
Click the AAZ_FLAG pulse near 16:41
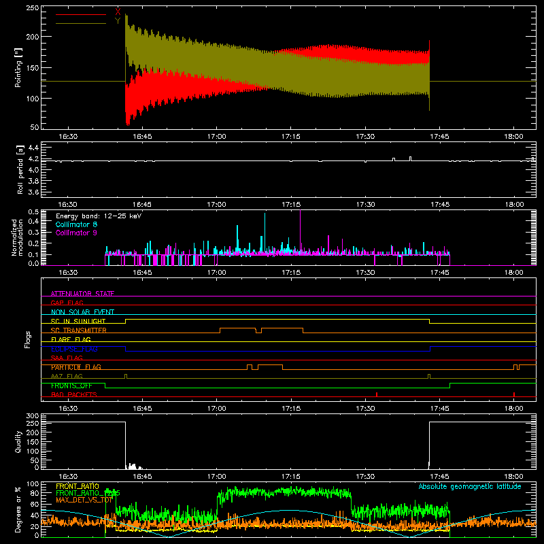(x=126, y=376)
